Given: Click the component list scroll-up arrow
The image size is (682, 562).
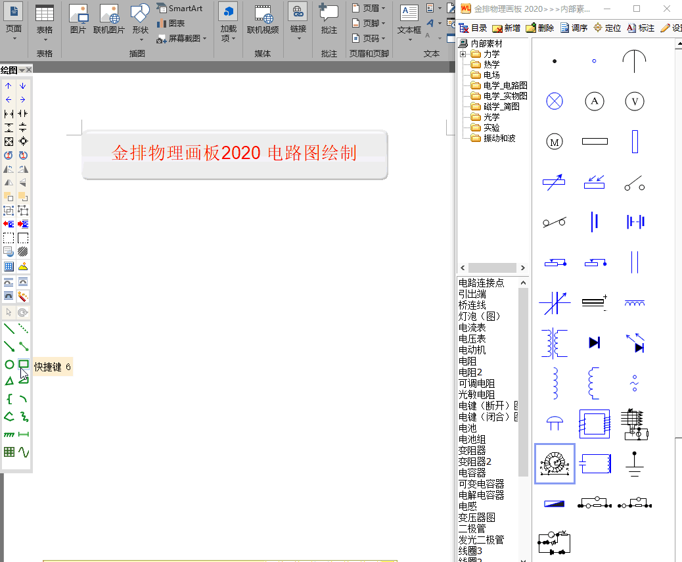Looking at the screenshot, I should click(x=523, y=283).
